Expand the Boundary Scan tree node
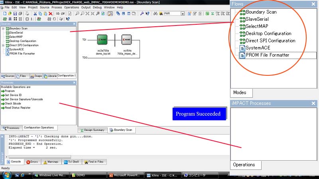The width and height of the screenshot is (319, 179). pos(3,28)
